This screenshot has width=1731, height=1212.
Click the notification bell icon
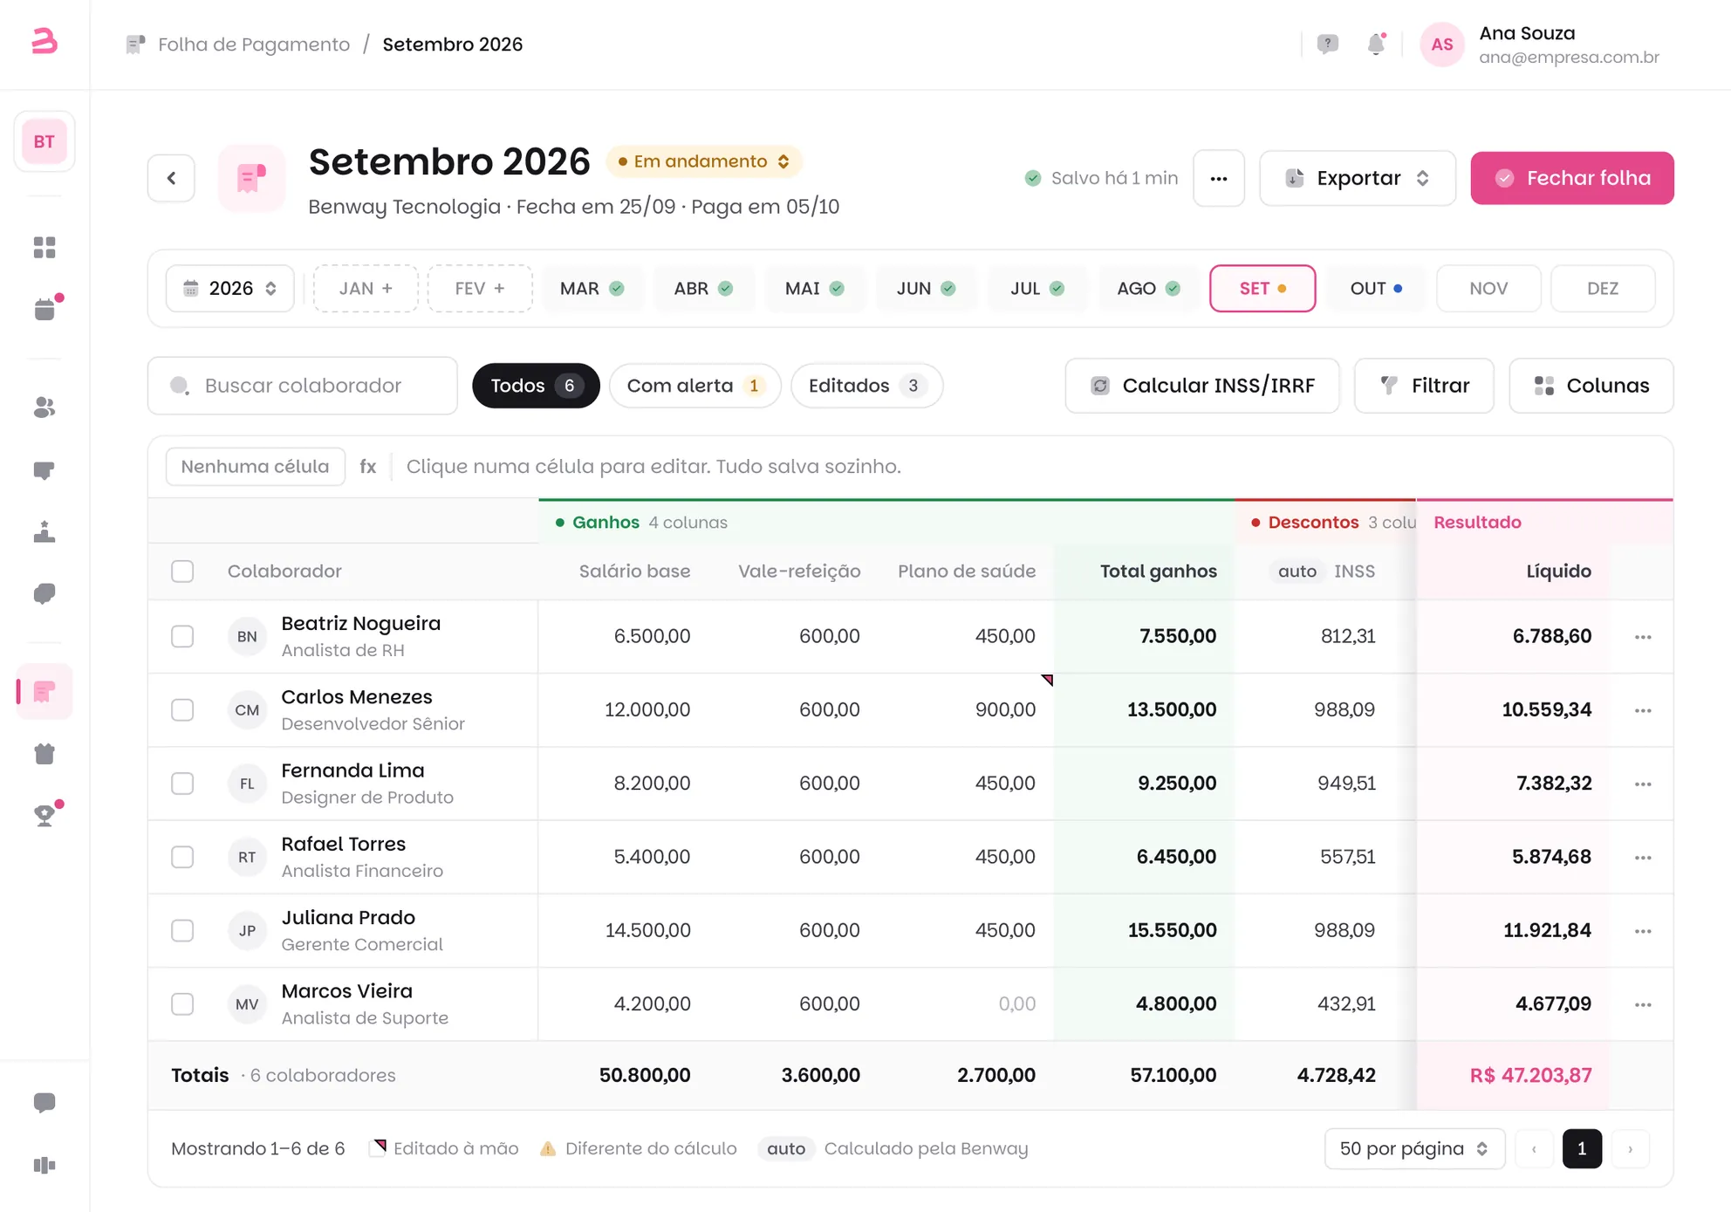tap(1376, 45)
